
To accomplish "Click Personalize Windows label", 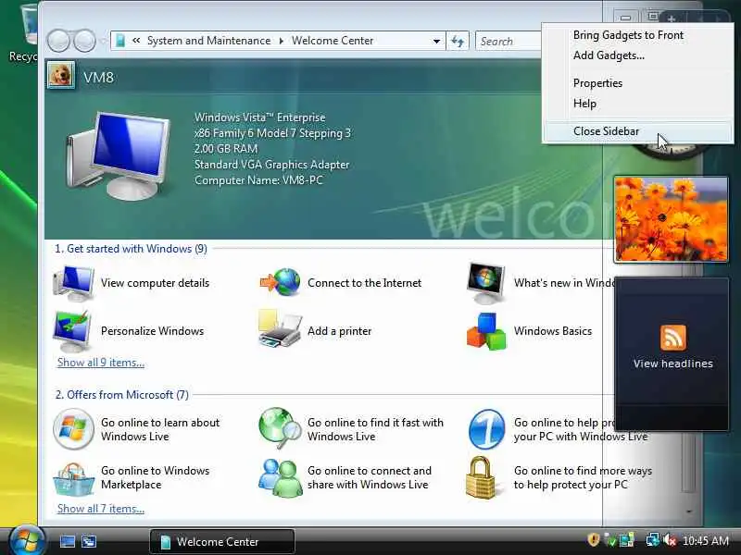I will point(152,331).
